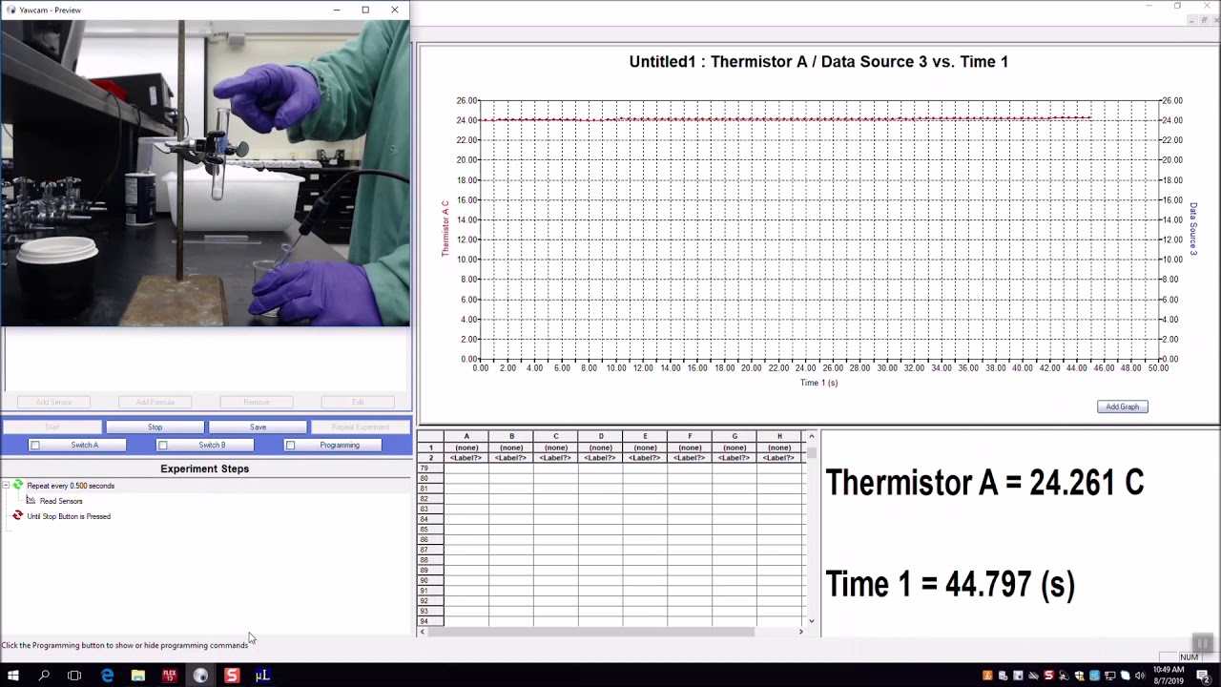Click Read Sensors step icon
The height and width of the screenshot is (687, 1221).
pyautogui.click(x=31, y=500)
